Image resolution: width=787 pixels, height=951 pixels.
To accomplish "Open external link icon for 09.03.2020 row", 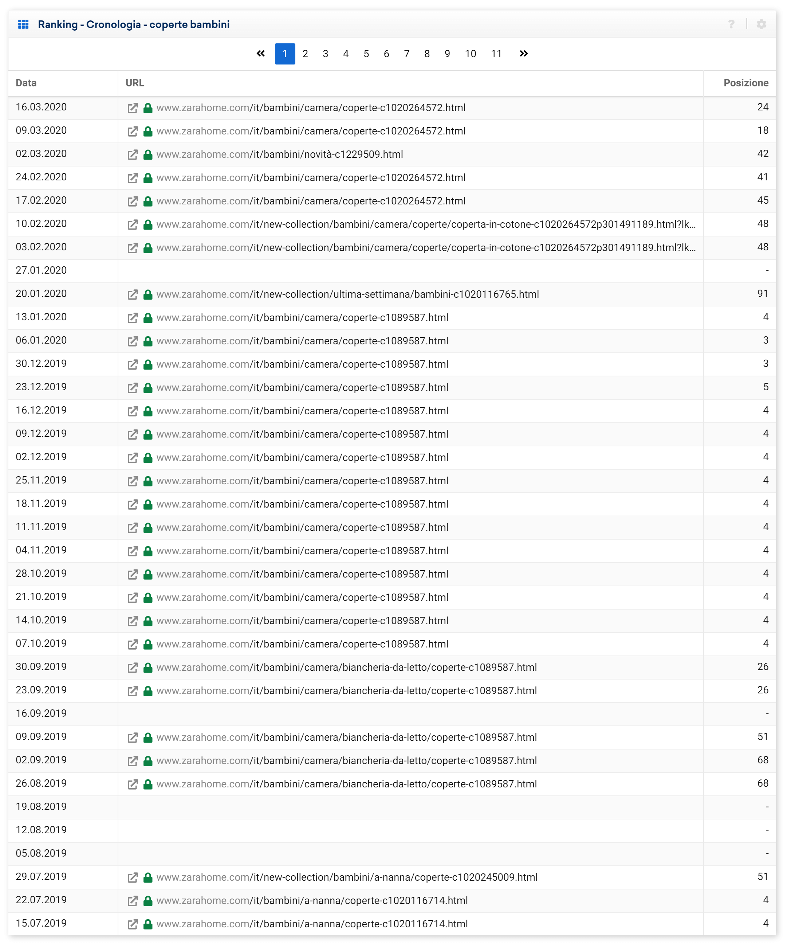I will [133, 131].
